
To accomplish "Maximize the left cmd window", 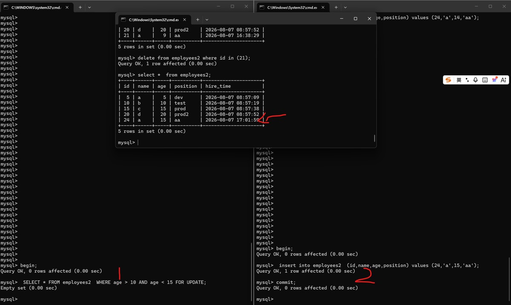I will [232, 6].
